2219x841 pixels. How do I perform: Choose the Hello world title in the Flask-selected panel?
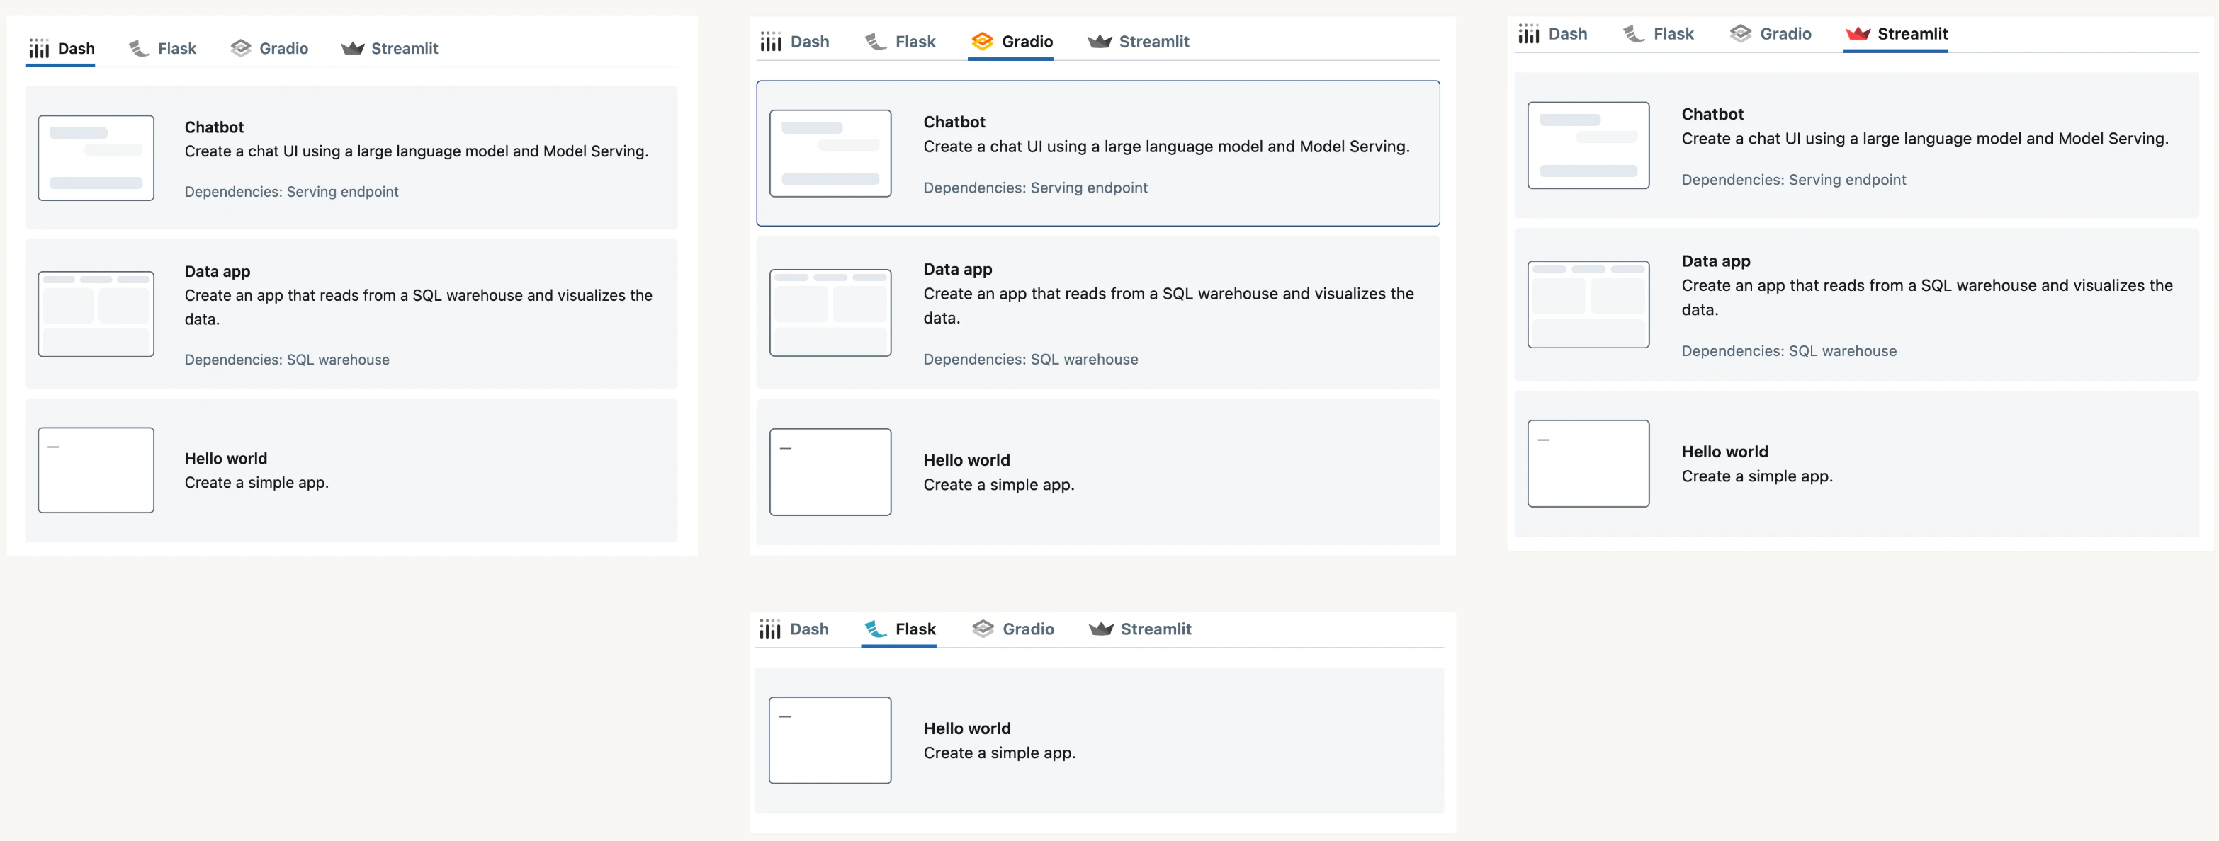pyautogui.click(x=967, y=728)
